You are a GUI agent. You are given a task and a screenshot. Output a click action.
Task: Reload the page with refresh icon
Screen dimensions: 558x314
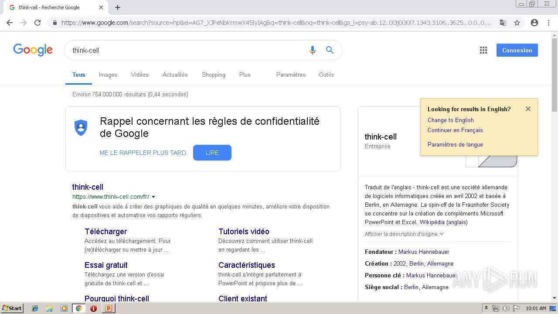[37, 23]
